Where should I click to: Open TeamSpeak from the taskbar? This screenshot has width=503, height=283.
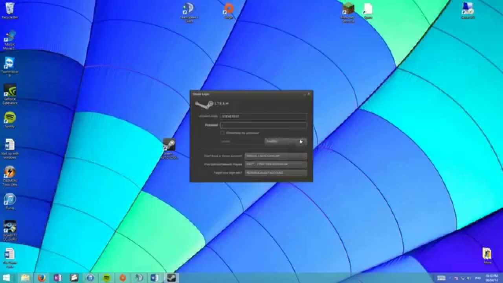pos(139,278)
